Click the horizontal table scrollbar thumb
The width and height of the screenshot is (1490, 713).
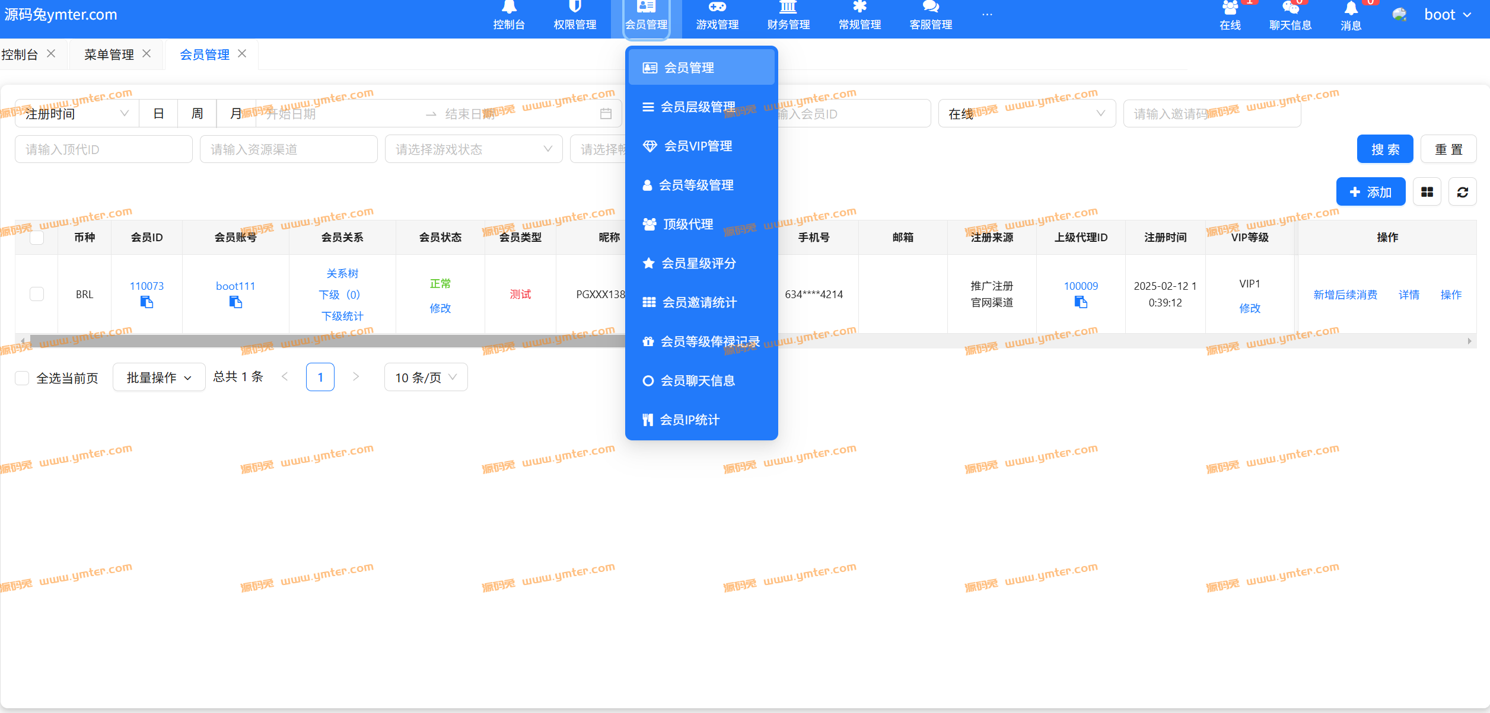coord(327,341)
